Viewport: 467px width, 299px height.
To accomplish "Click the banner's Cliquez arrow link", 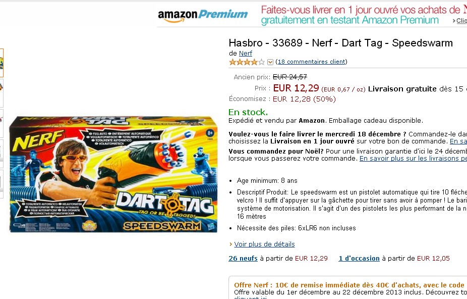I will click(460, 21).
